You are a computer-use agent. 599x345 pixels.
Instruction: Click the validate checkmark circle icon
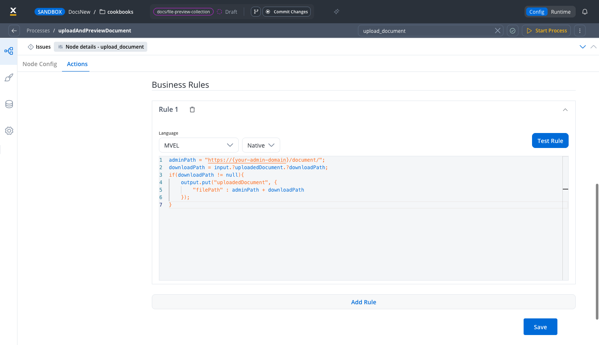click(x=512, y=31)
